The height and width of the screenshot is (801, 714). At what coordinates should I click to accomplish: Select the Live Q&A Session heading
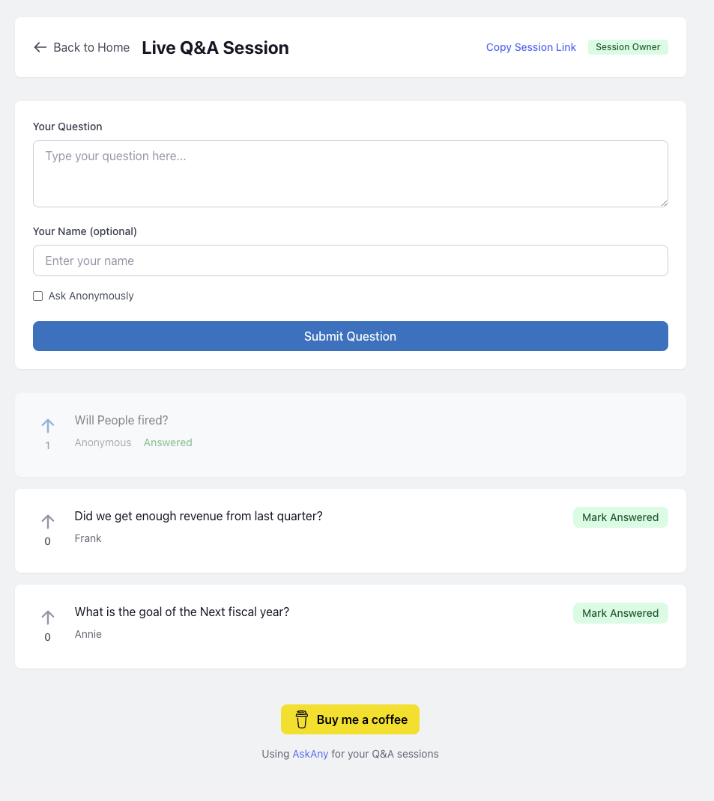point(215,47)
